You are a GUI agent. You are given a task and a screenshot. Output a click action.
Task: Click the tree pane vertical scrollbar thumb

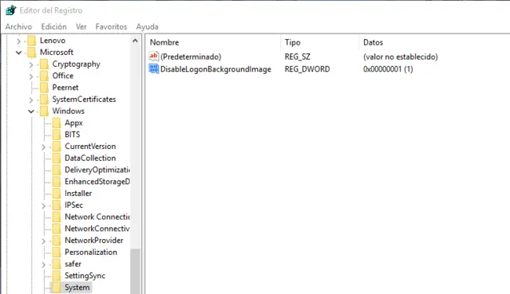point(135,271)
